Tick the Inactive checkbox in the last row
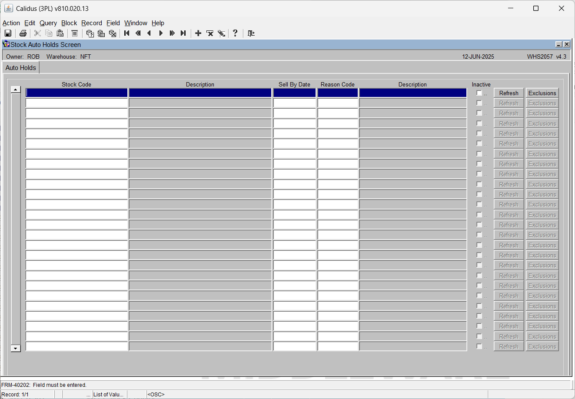The width and height of the screenshot is (575, 399). coord(479,346)
